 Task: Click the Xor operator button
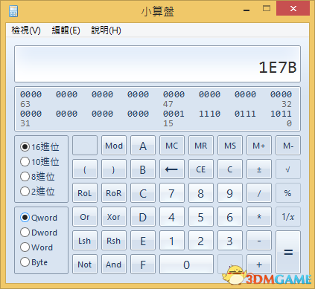114,217
